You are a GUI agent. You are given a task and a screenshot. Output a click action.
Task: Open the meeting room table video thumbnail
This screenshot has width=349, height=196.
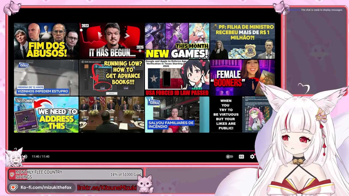[112, 115]
